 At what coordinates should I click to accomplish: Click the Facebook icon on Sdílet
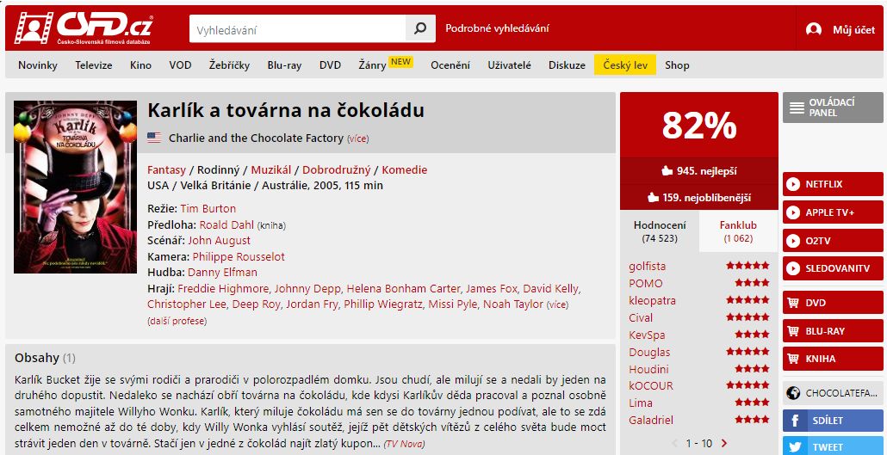(x=795, y=421)
